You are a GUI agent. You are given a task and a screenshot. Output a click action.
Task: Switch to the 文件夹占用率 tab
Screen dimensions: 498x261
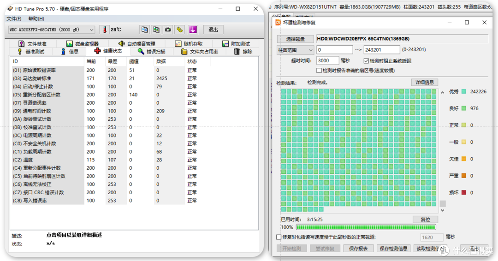click(200, 52)
